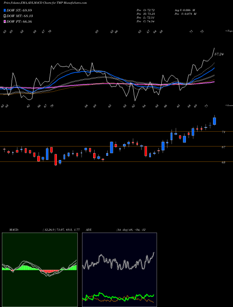Click the 71 price level label
Viewport: 233px width, 307px height.
pyautogui.click(x=223, y=132)
